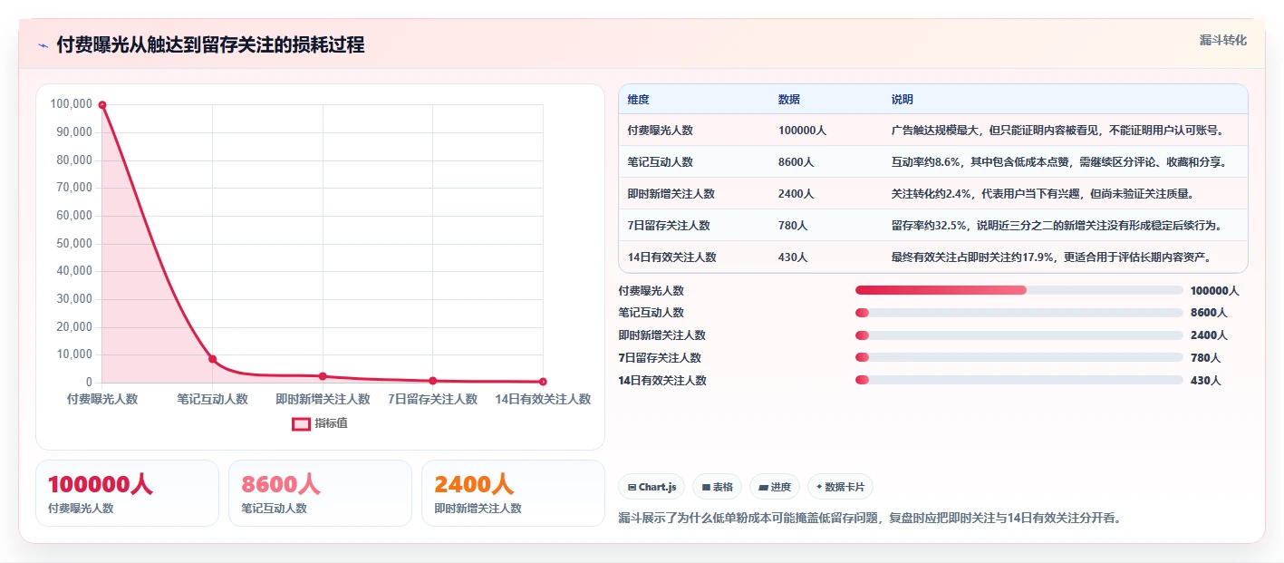
Task: Click the 14日有效关注人数 x-axis label
Action: (543, 399)
